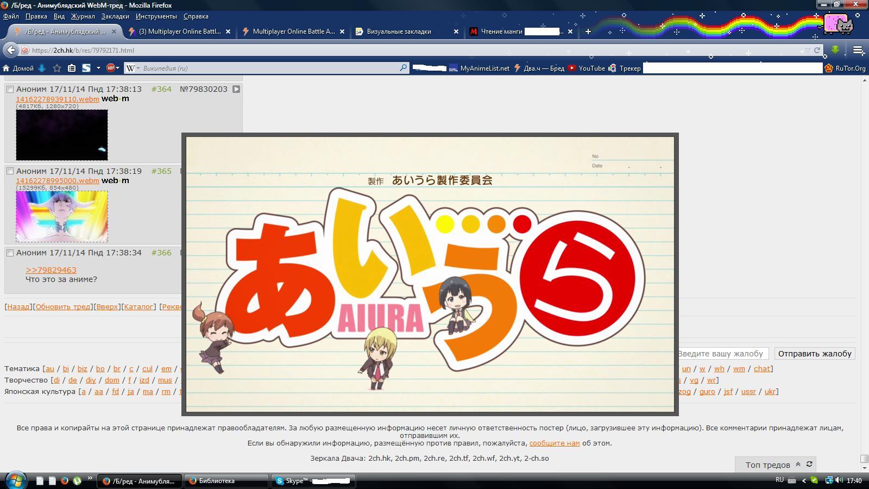The image size is (869, 489).
Task: Click the Skype tray status icon
Action: point(814,480)
